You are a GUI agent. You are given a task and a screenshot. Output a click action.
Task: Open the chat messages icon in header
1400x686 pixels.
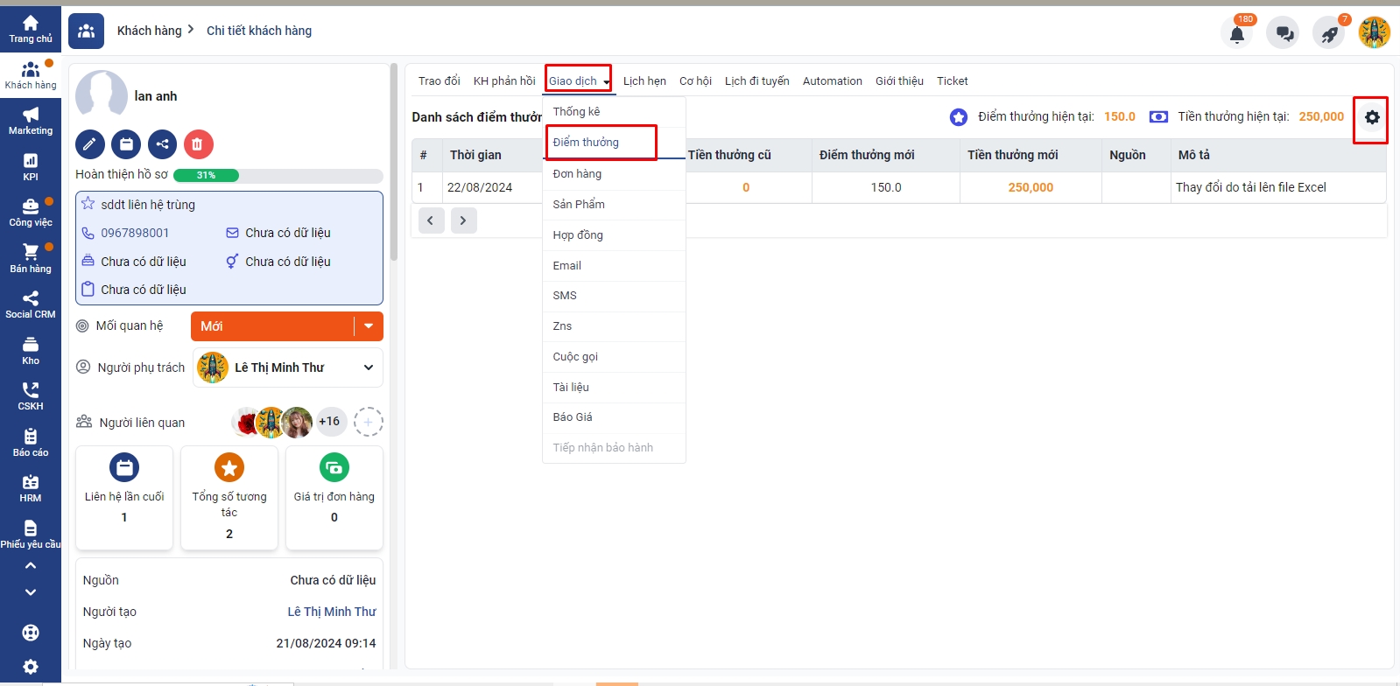pos(1284,34)
